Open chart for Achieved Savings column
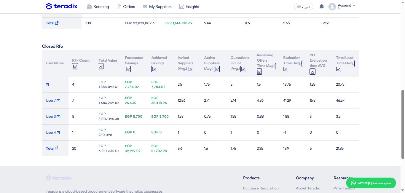Image resolution: width=405 pixels, height=193 pixels. pos(154,69)
